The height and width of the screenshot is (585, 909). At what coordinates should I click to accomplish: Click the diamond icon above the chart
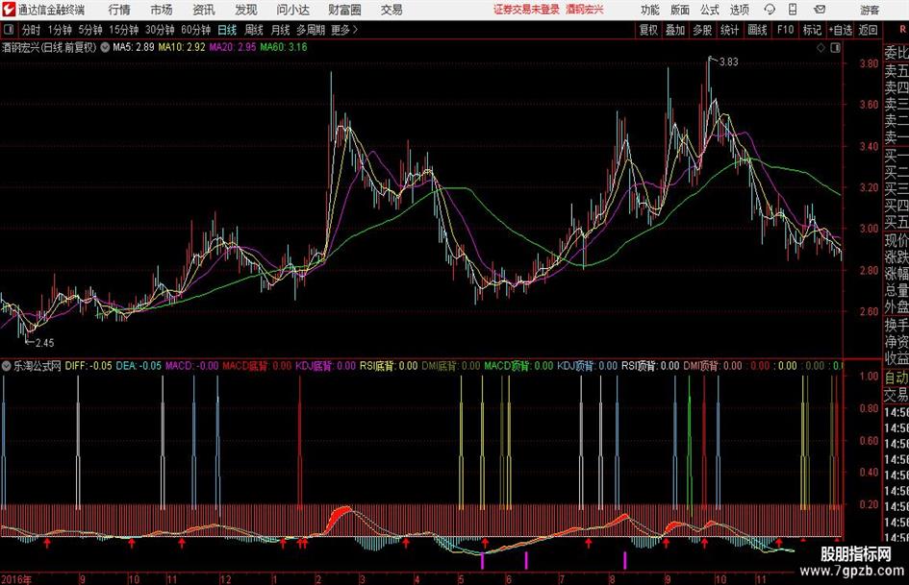coord(821,48)
